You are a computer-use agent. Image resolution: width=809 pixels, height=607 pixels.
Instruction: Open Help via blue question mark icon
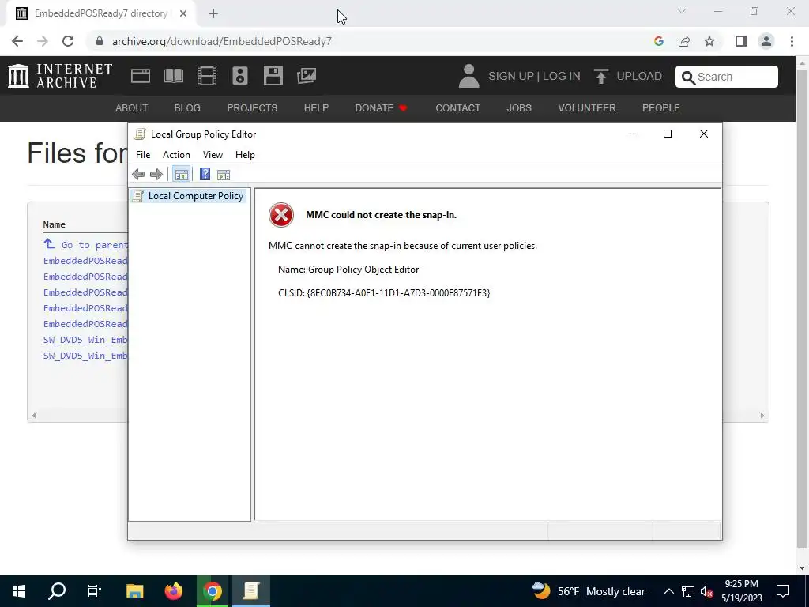pos(205,175)
